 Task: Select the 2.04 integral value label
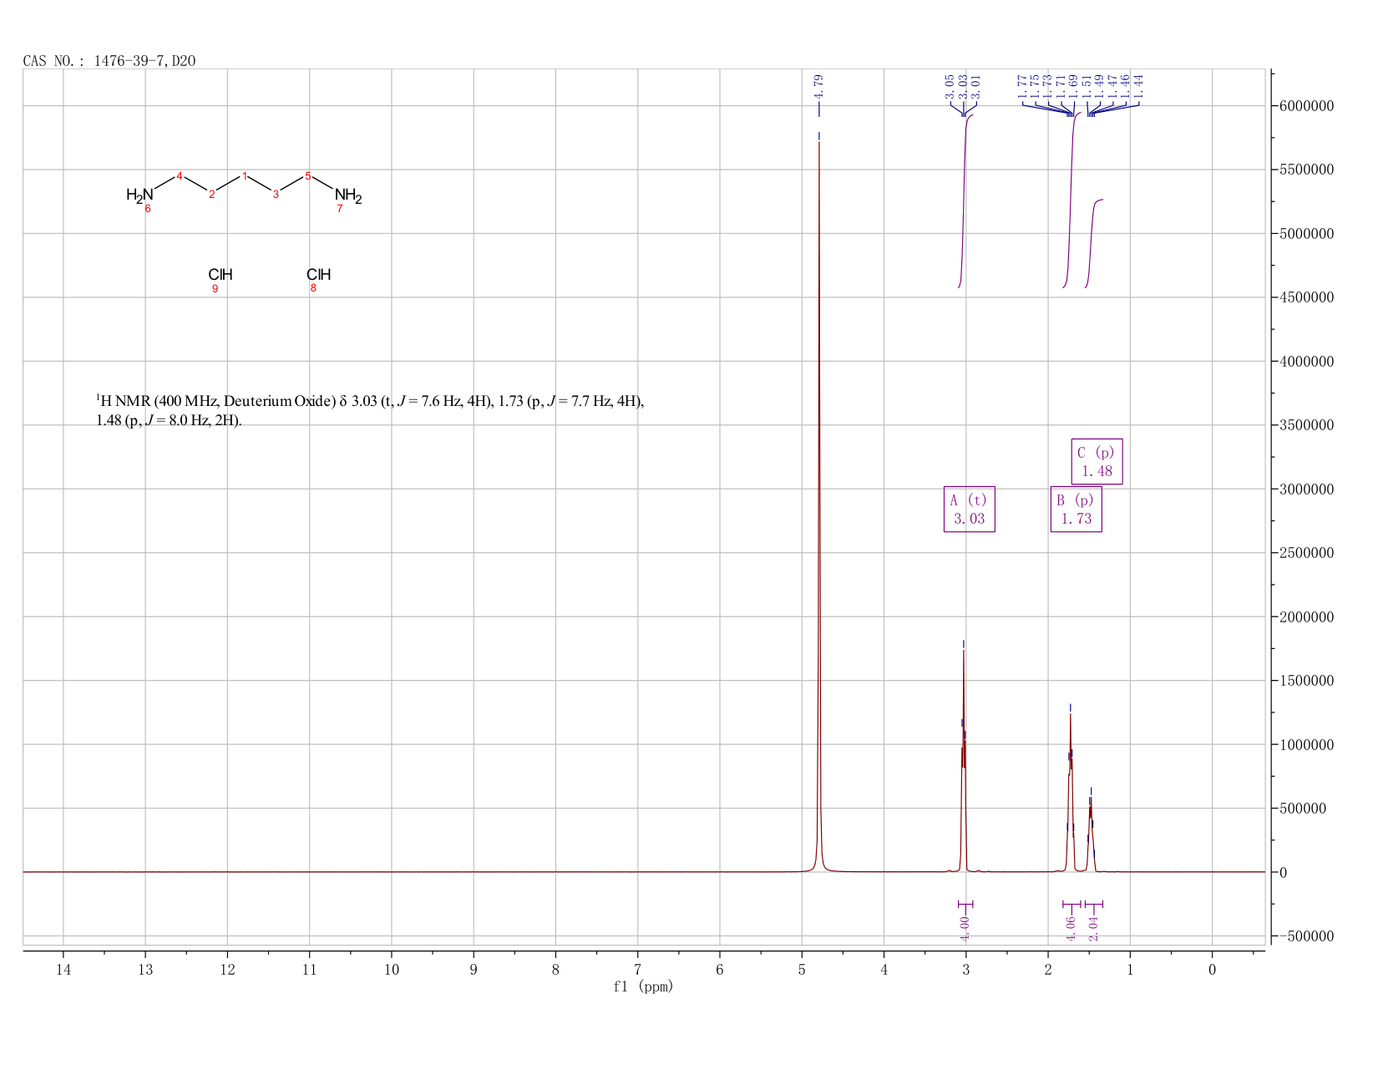coord(1093,928)
